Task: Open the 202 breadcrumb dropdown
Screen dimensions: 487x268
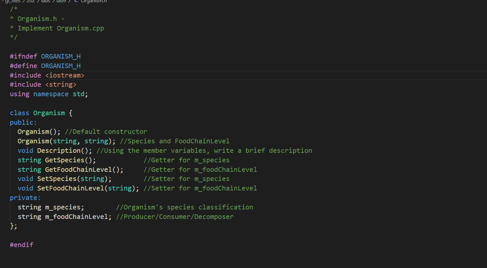Action: coord(31,1)
